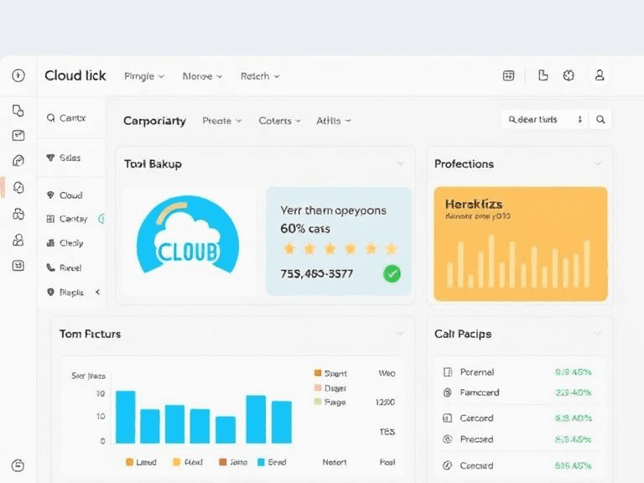
Task: Click the cloud logo image
Action: click(188, 236)
